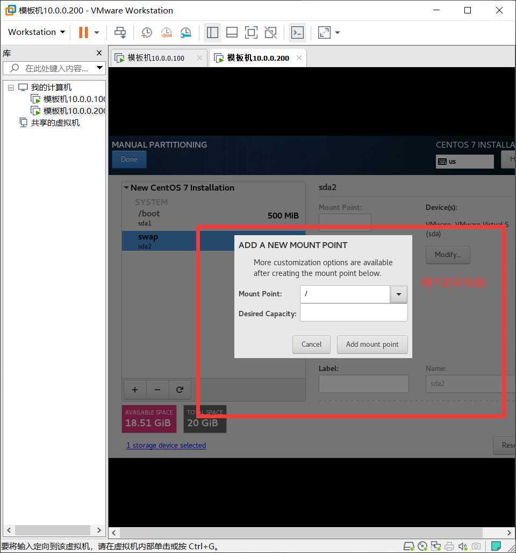Click the CD/DVD drive status icon

[422, 547]
